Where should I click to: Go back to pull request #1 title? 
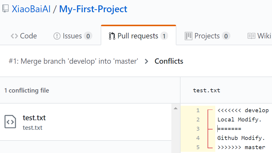click(x=74, y=61)
